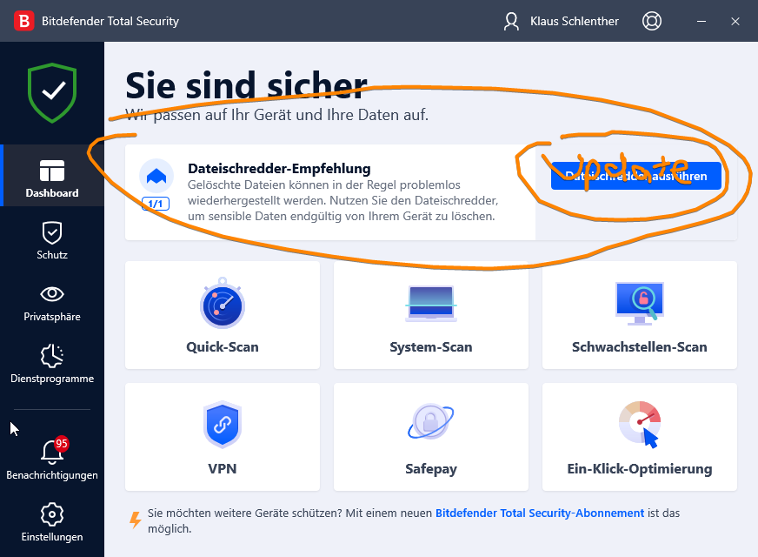The width and height of the screenshot is (758, 557).
Task: Open Dienstprogramme in the sidebar
Action: pos(52,364)
